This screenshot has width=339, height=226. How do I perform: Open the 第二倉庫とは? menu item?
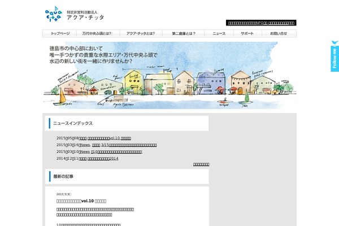click(x=183, y=33)
